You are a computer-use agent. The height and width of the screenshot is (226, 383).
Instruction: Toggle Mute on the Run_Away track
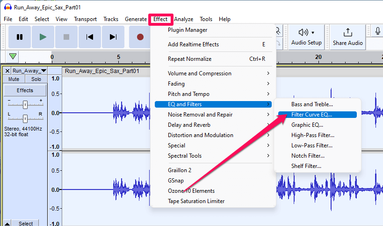[14, 79]
